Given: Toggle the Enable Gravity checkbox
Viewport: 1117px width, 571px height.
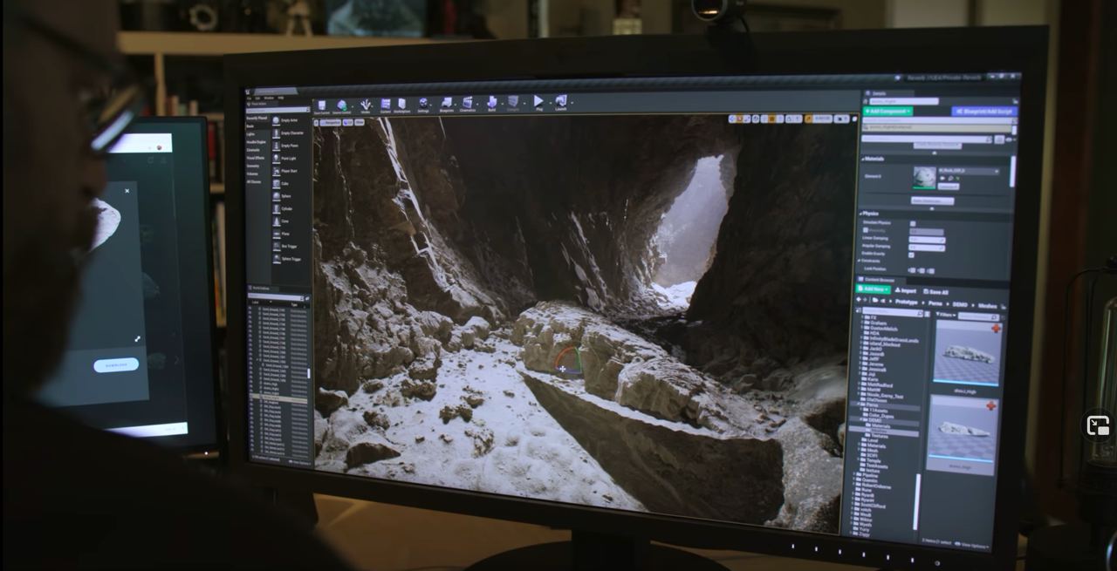Looking at the screenshot, I should tap(911, 255).
